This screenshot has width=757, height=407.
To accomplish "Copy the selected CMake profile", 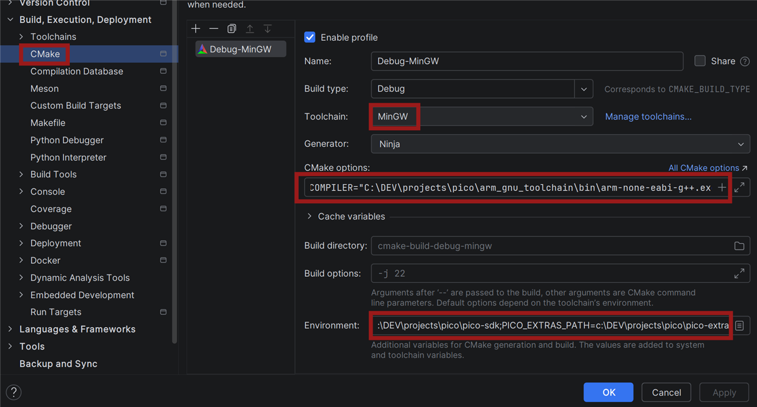I will tap(232, 29).
